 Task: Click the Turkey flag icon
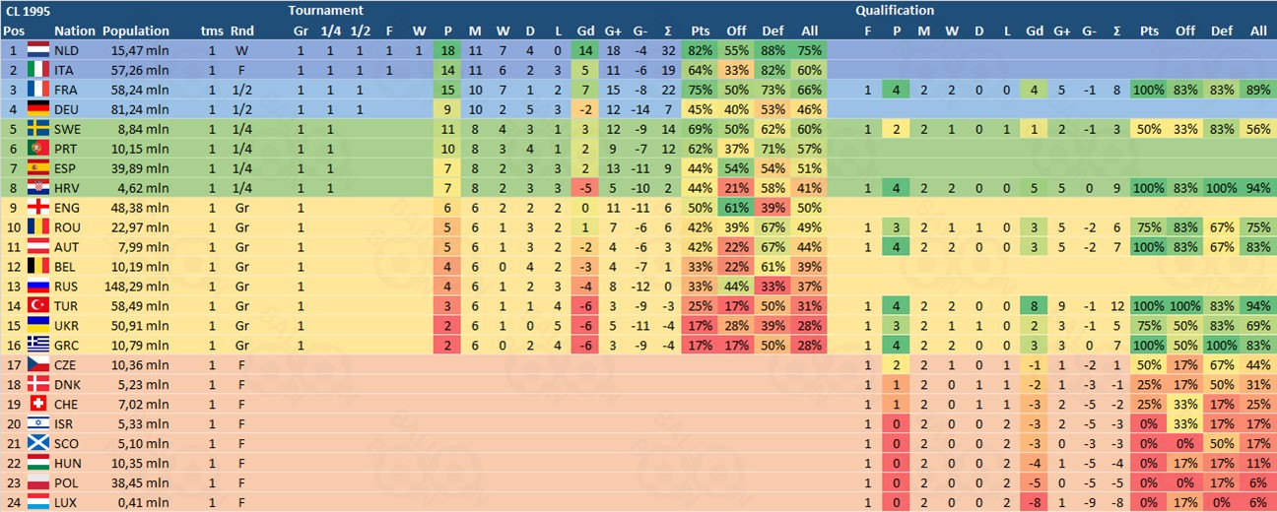coord(38,305)
